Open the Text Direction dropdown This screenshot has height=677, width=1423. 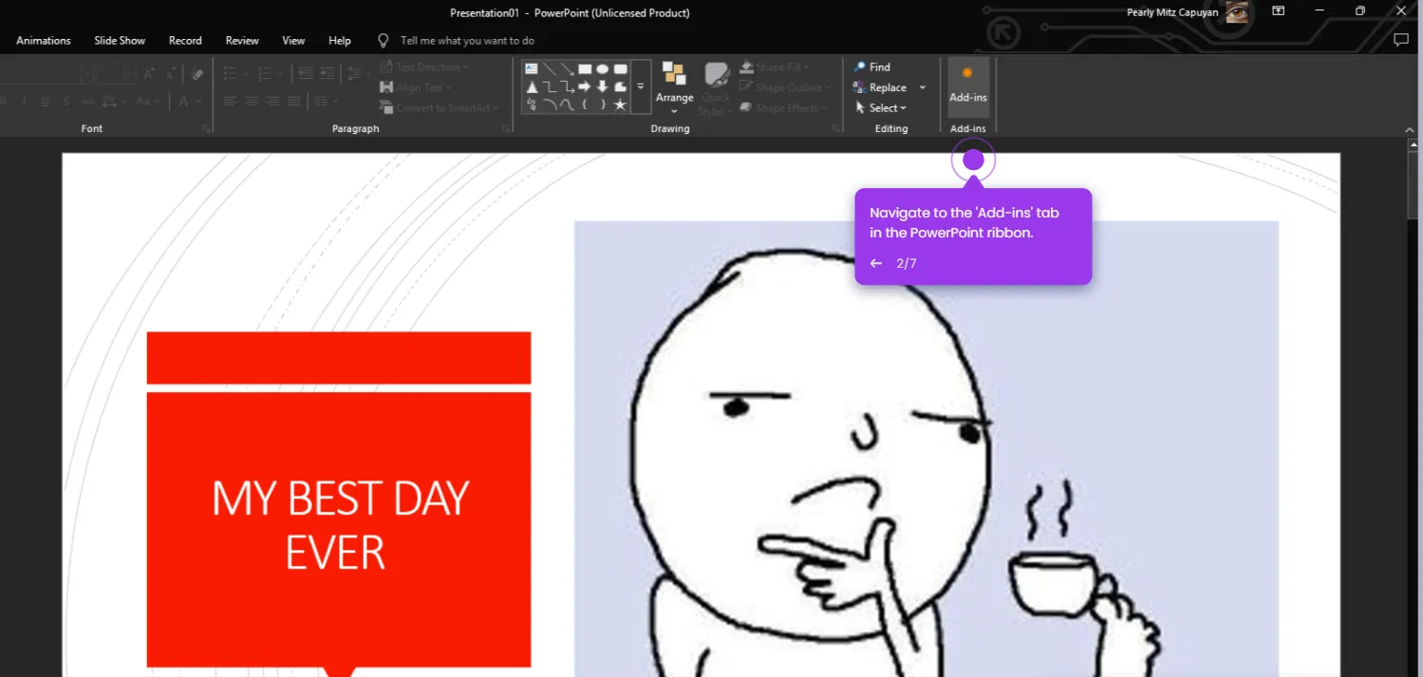(424, 67)
